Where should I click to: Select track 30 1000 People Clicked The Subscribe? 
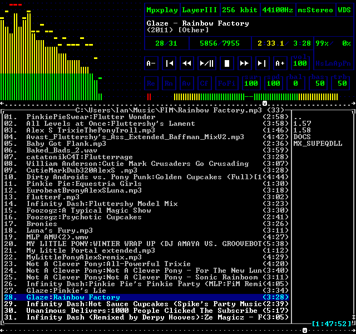[146, 311]
